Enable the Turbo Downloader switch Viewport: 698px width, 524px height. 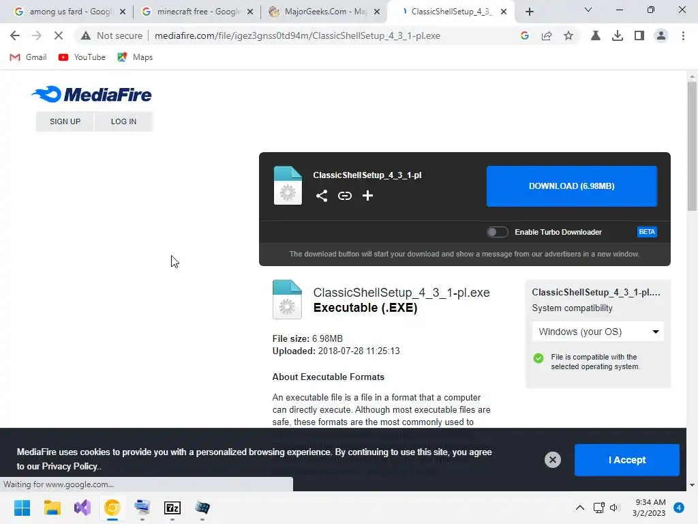[x=497, y=232]
